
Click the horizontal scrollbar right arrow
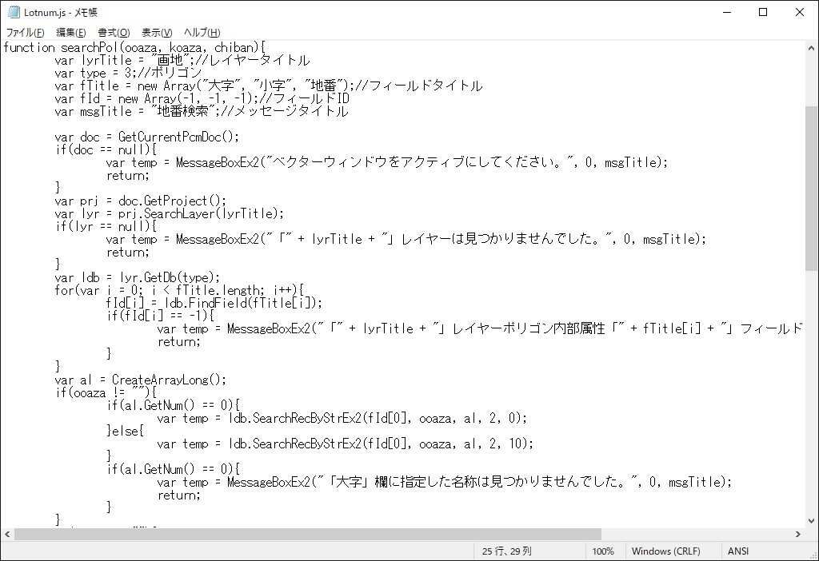[x=798, y=534]
